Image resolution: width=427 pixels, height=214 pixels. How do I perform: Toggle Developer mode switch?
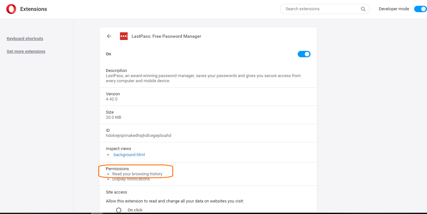point(420,9)
